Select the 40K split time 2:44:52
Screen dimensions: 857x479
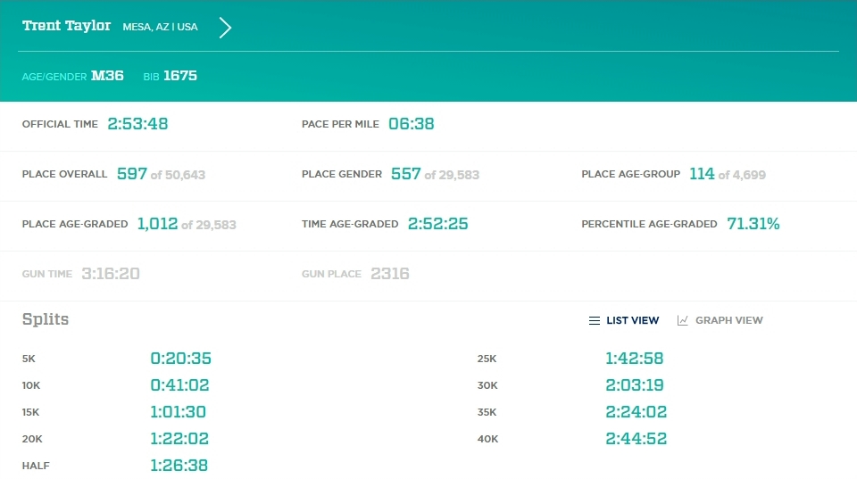point(636,439)
